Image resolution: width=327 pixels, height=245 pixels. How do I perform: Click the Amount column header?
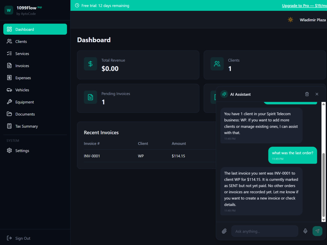(179, 143)
